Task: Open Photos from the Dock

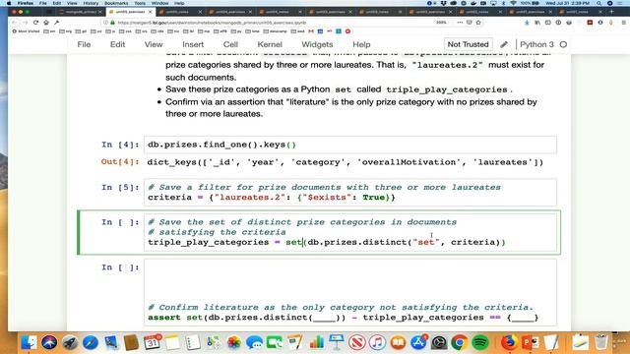Action: point(234,343)
